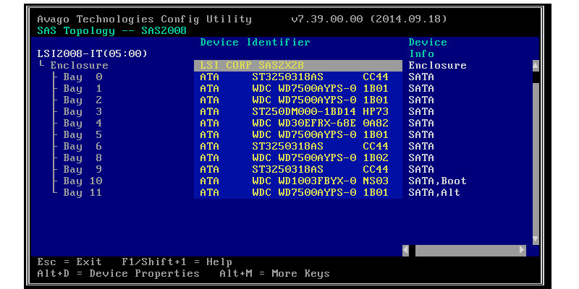Click the Alt+M = More Keys hint

(274, 274)
